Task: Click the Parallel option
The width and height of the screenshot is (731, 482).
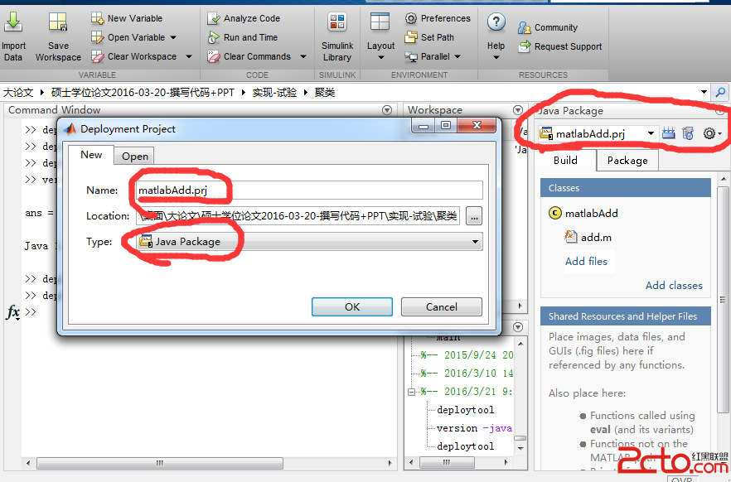Action: [428, 56]
